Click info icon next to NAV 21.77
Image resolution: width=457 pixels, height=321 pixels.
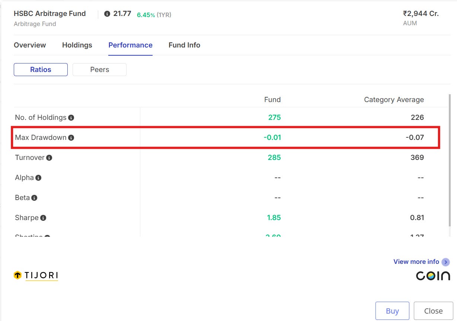(107, 14)
